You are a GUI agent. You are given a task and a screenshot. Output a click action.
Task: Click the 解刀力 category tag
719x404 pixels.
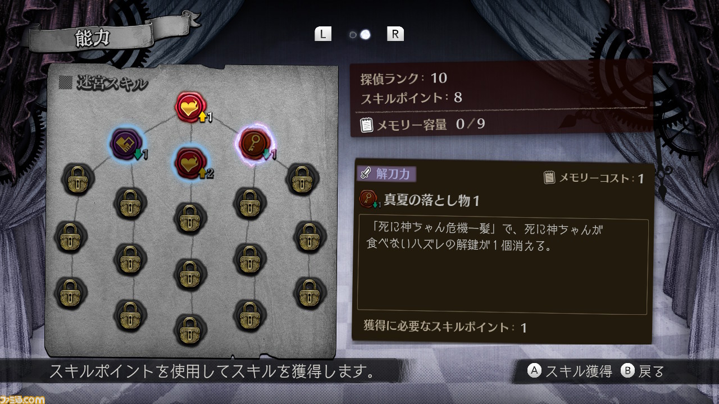coord(386,174)
